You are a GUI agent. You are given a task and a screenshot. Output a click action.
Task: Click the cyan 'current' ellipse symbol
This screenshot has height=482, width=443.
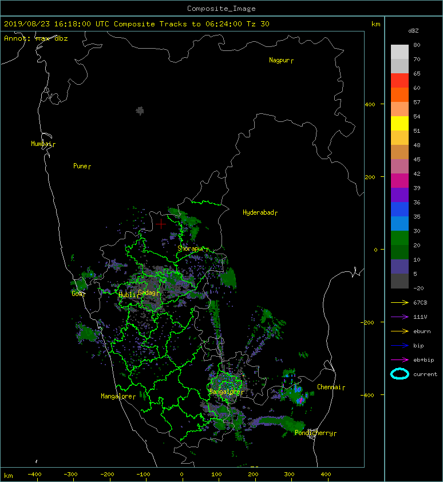point(400,374)
